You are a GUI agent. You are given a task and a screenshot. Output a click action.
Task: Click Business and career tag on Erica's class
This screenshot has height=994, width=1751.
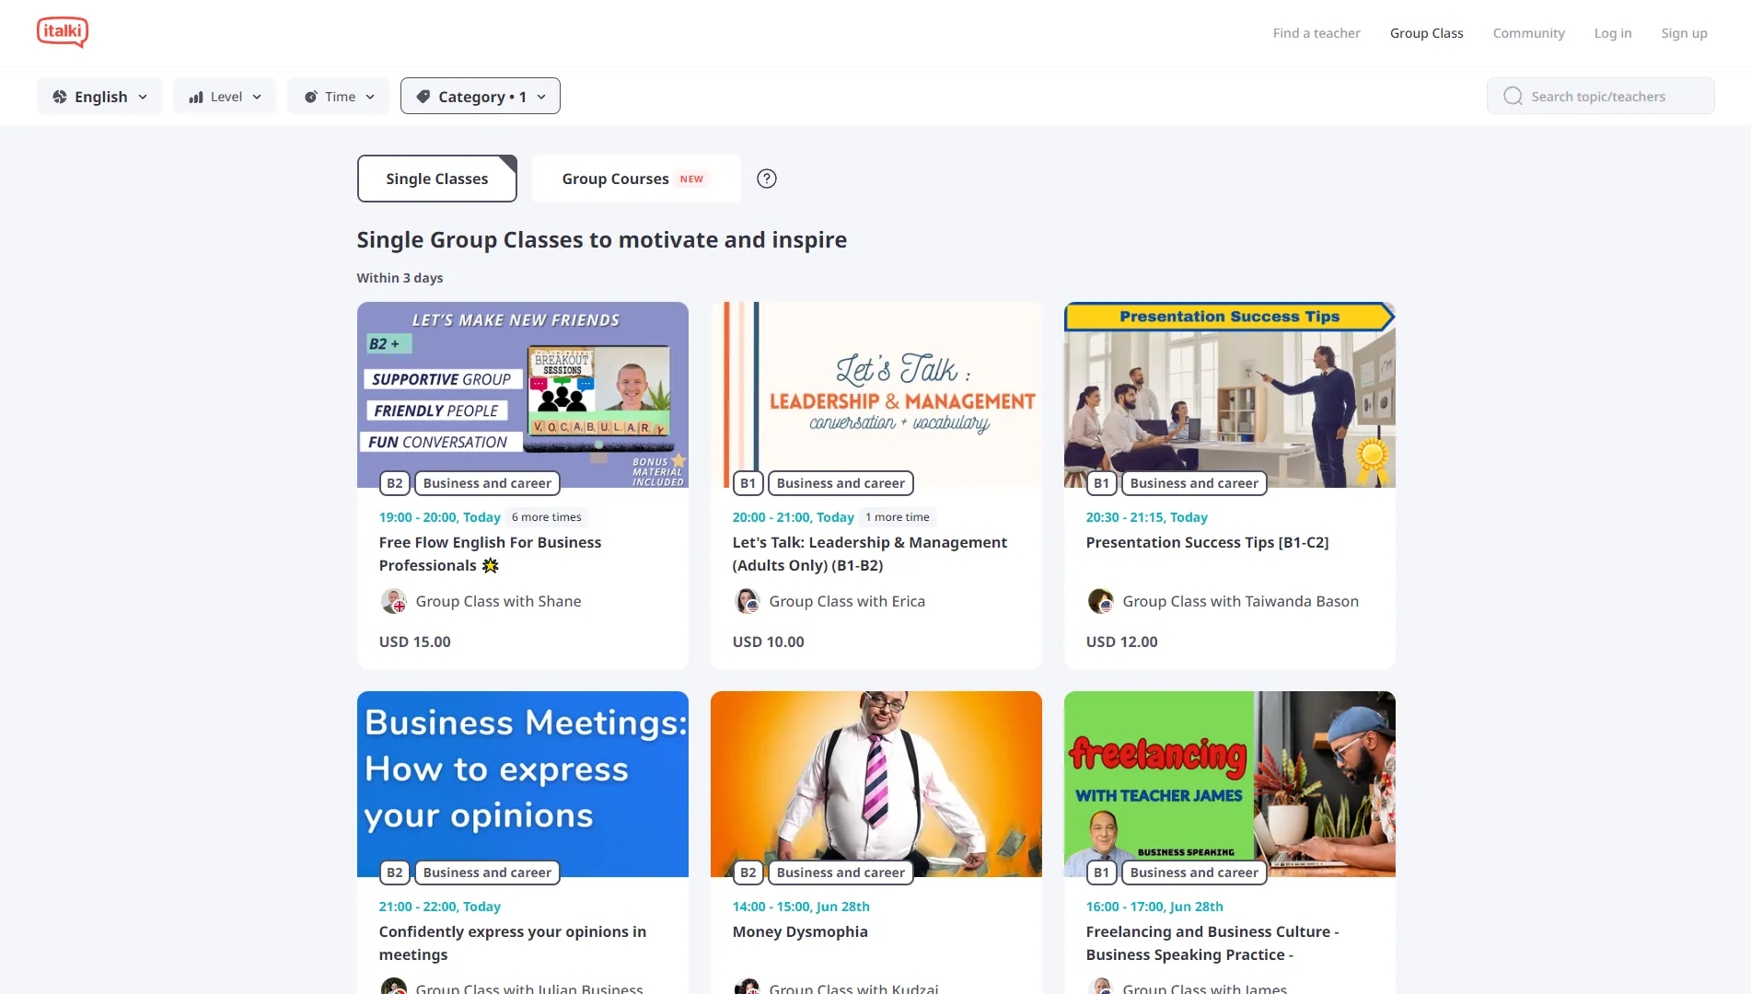[x=841, y=483]
